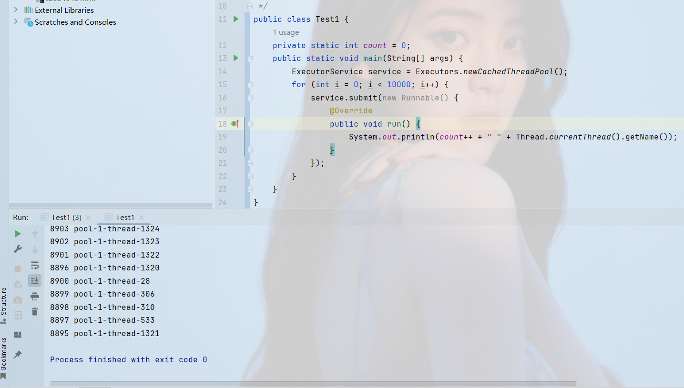
Task: Switch to the Test1 (3) run tab
Action: [66, 217]
